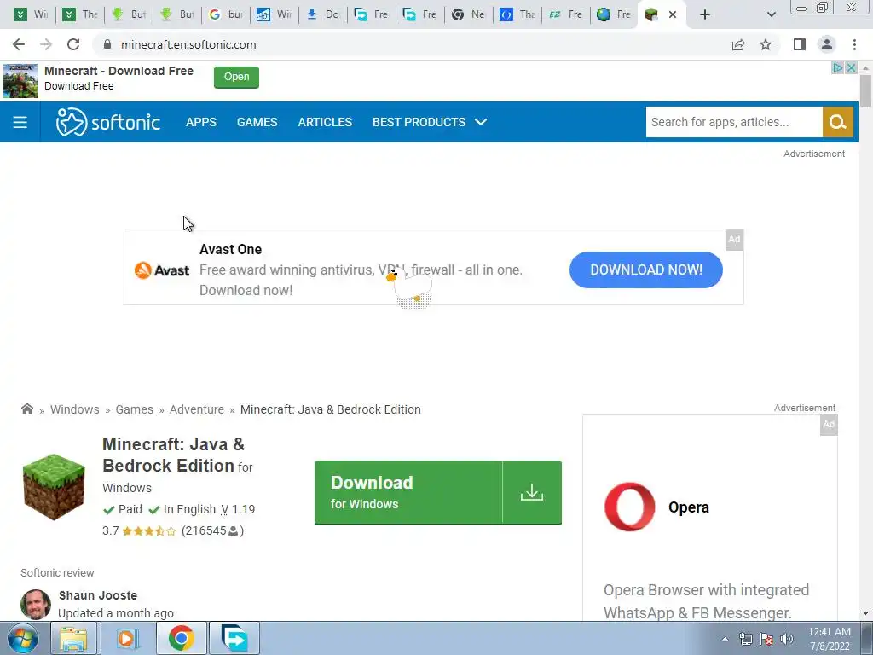The width and height of the screenshot is (873, 655).
Task: Open the Chrome profile avatar icon
Action: click(827, 44)
